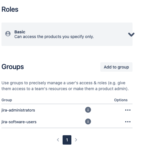Screen dimensions: 141x156
Task: Go to next page of groups
Action: [x=76, y=140]
